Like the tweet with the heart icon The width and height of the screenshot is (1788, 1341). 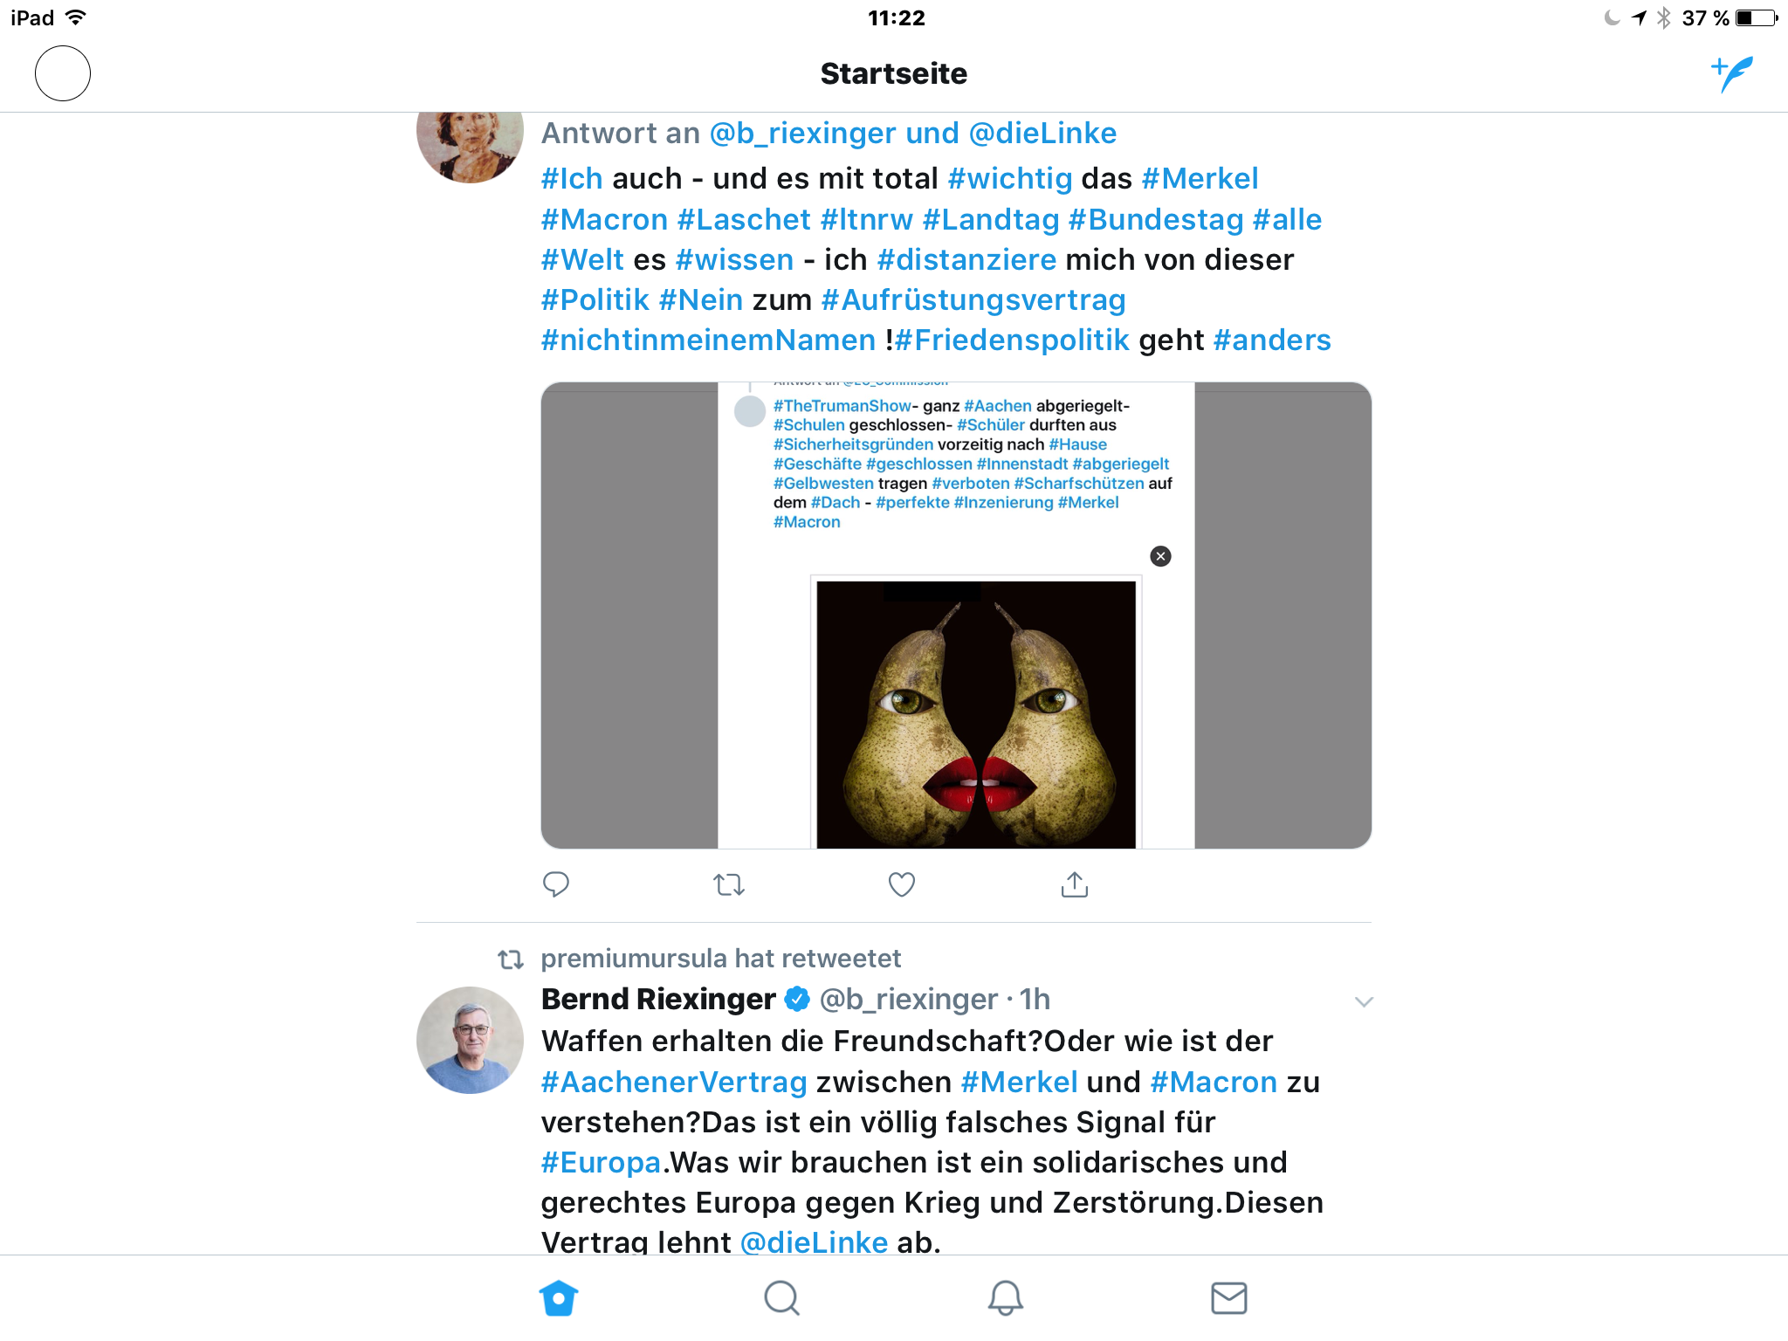902,884
